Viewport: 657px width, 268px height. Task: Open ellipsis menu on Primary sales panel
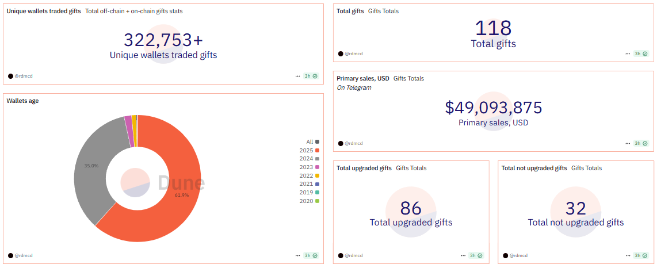[x=628, y=143]
